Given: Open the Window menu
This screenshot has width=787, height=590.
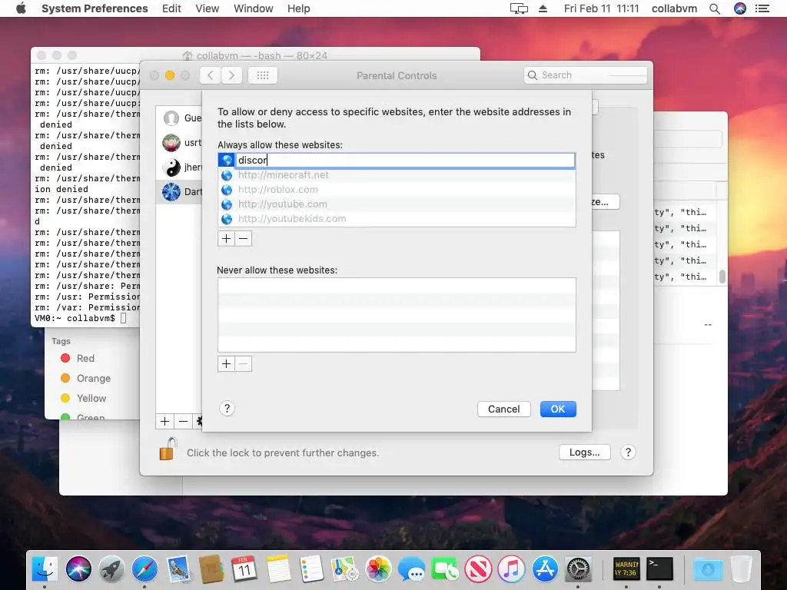Looking at the screenshot, I should point(253,8).
